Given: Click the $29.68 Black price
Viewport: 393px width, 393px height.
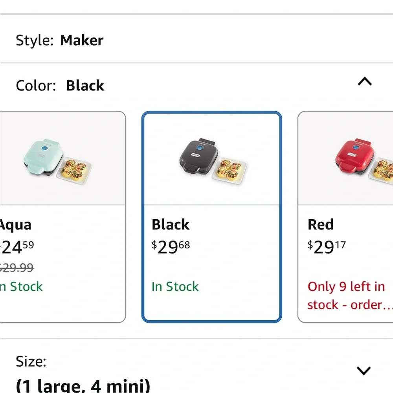Looking at the screenshot, I should [171, 248].
